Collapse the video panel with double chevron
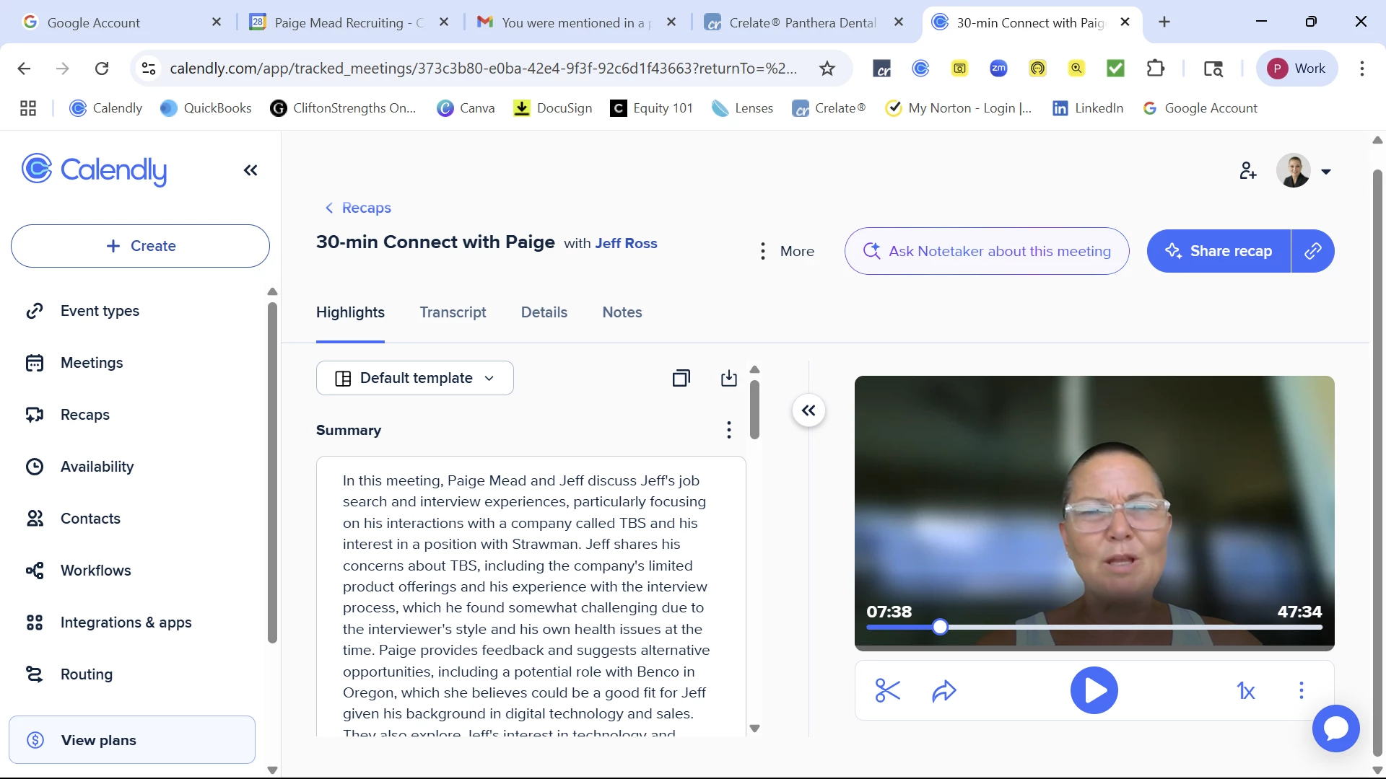Image resolution: width=1386 pixels, height=779 pixels. coord(808,410)
